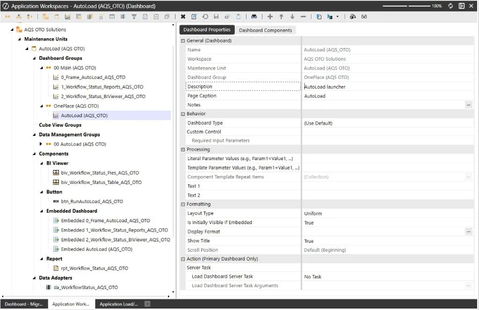Click the run dashboard icon
This screenshot has width=479, height=310.
[330, 17]
